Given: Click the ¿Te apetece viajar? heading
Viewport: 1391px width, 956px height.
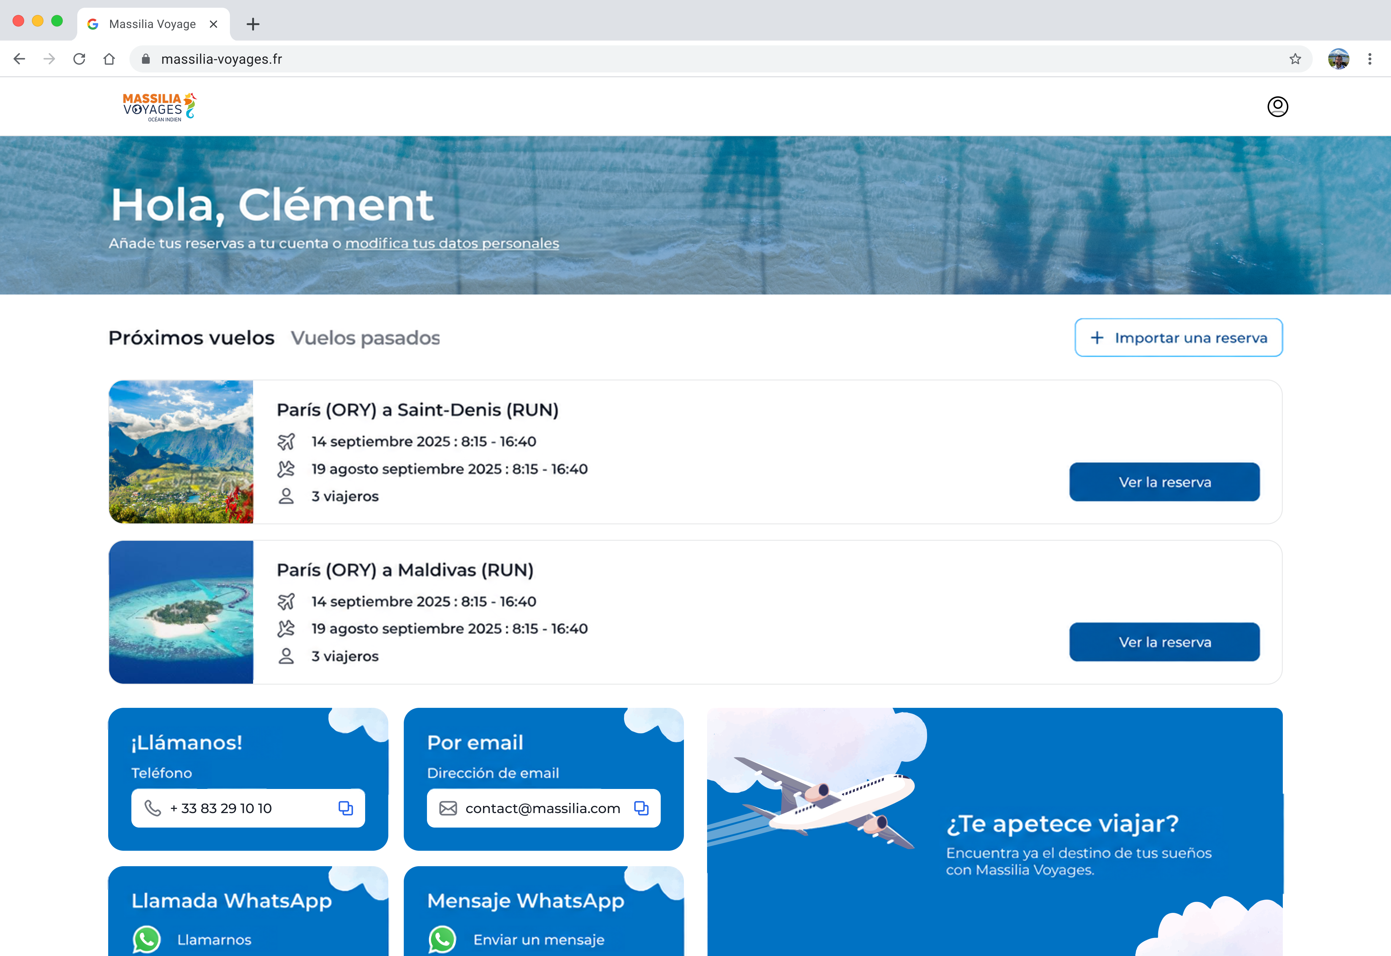Looking at the screenshot, I should click(1062, 824).
